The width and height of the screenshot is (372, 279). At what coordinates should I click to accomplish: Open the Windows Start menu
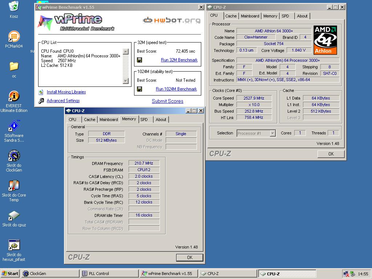tap(10, 274)
